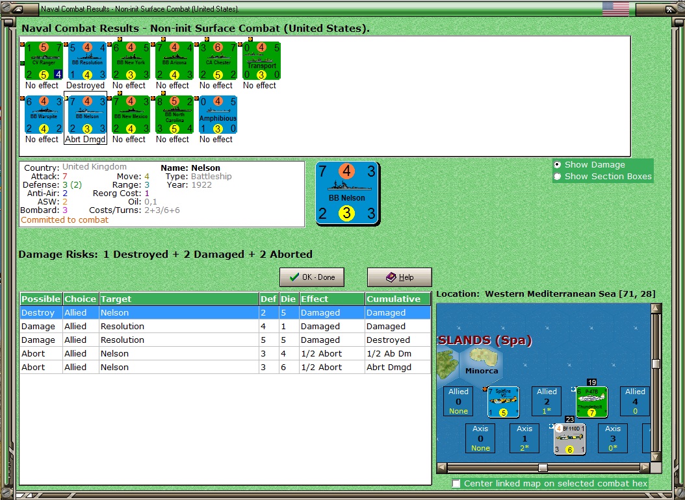Click the map's vertical scrollbar down arrow
This screenshot has width=685, height=500.
[655, 456]
